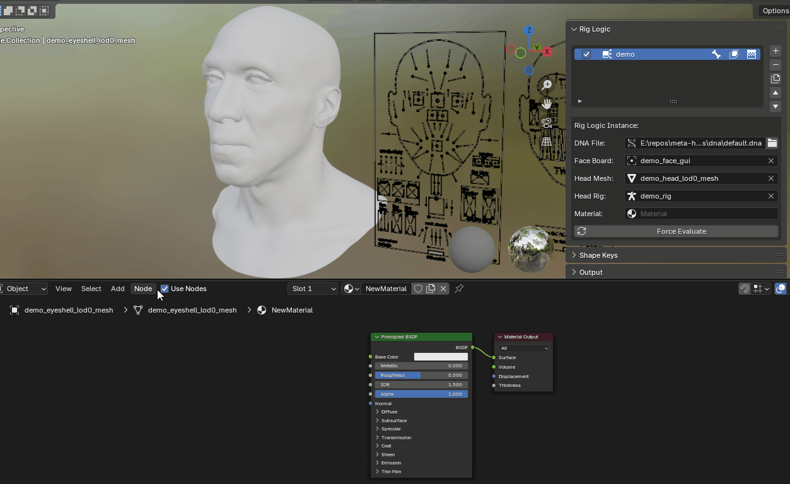Toggle the camera view icon
The width and height of the screenshot is (790, 484).
coord(547,122)
